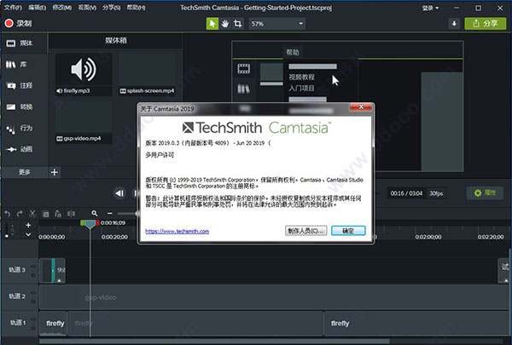Screen dimensions: 512x345
Task: Click the 确定 button in the About dialog
Action: [x=348, y=231]
